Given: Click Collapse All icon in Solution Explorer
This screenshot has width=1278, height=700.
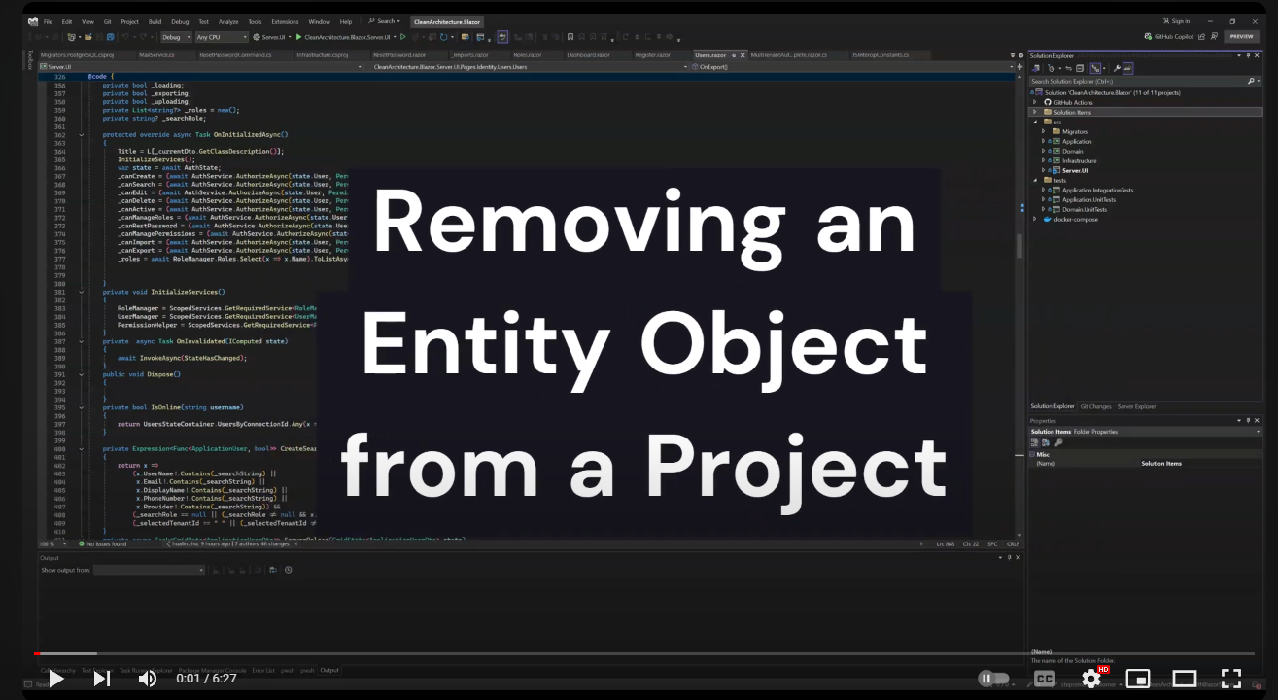Looking at the screenshot, I should pyautogui.click(x=1081, y=68).
